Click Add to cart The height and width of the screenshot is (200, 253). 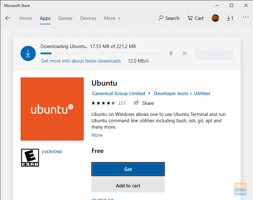128,185
